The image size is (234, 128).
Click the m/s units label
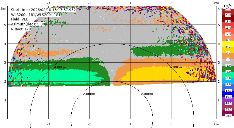click(x=228, y=6)
